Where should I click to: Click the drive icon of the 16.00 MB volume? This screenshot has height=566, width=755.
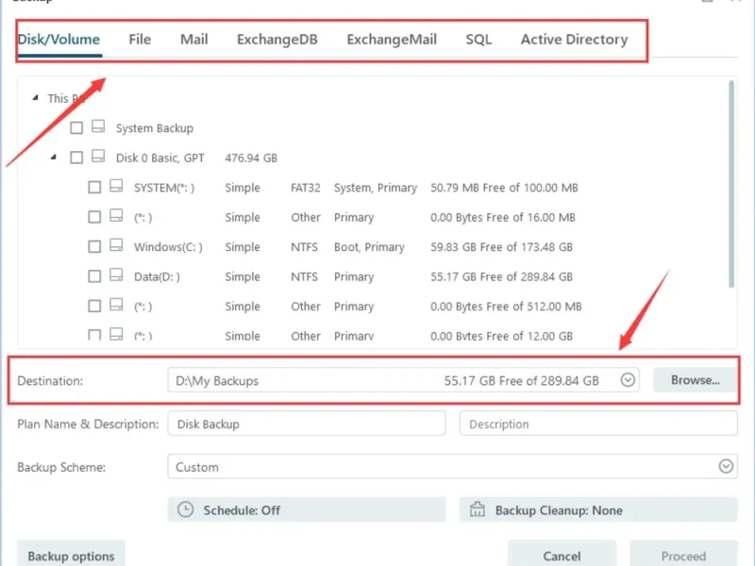(x=116, y=216)
